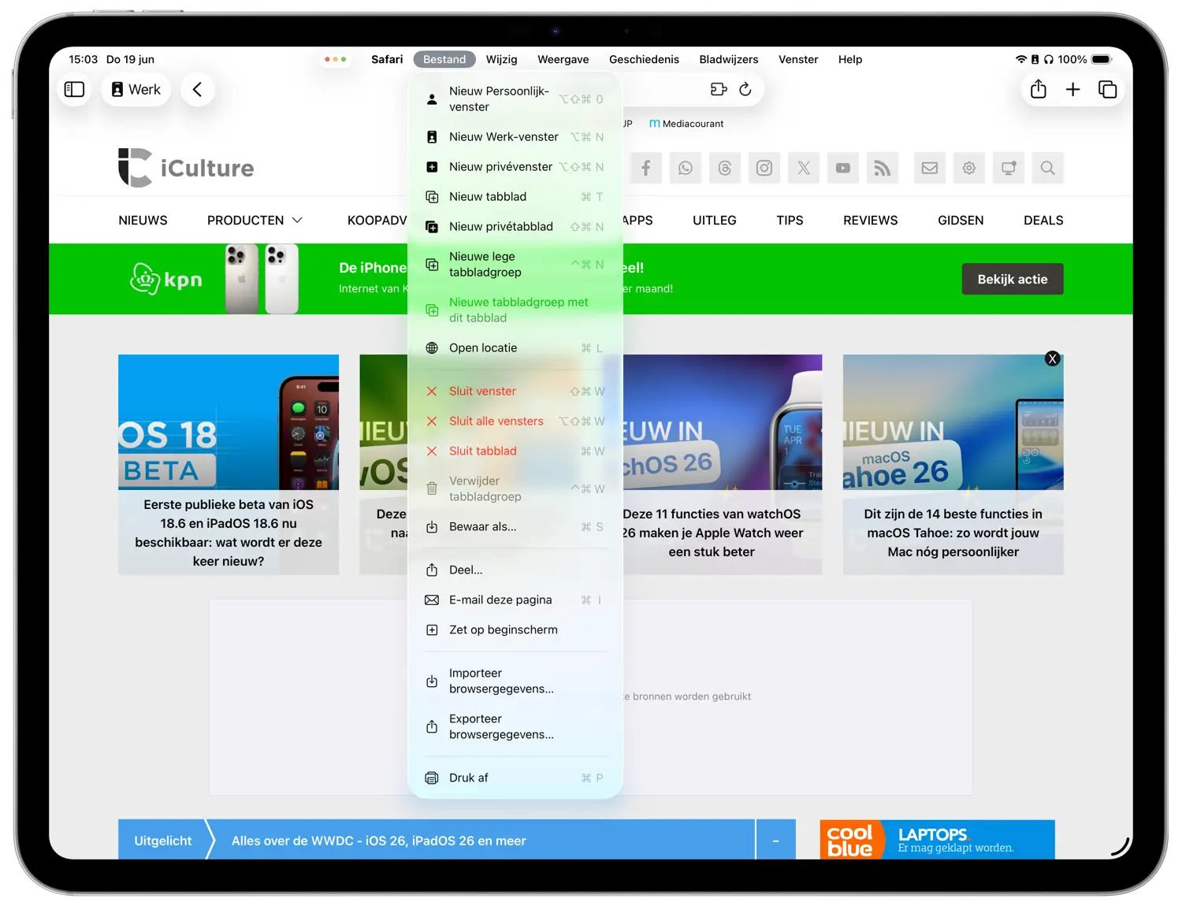1182x906 pixels.
Task: Choose Sluit venster
Action: click(x=515, y=392)
